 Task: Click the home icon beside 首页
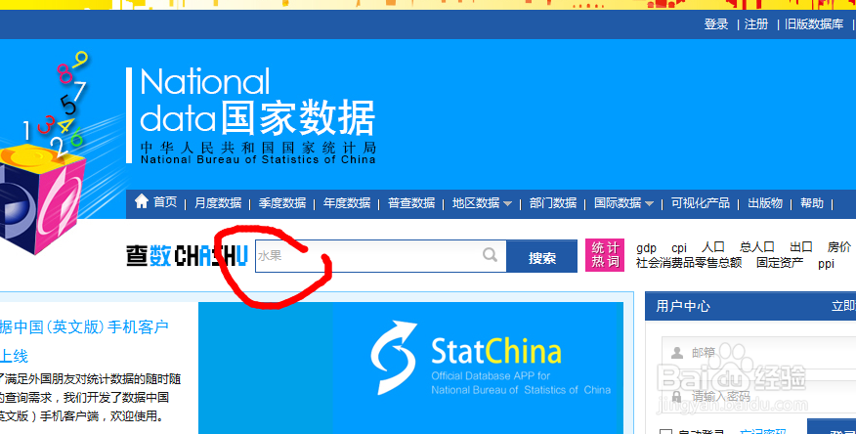[x=142, y=201]
